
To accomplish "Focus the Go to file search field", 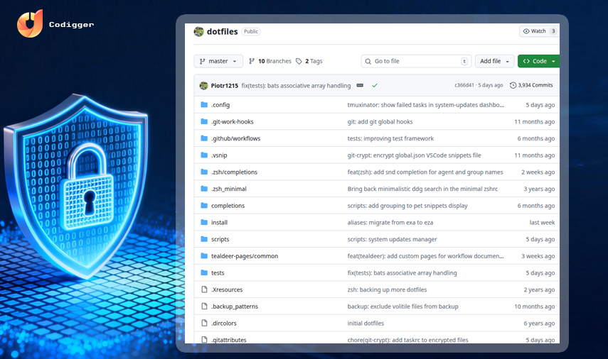I will click(x=417, y=61).
